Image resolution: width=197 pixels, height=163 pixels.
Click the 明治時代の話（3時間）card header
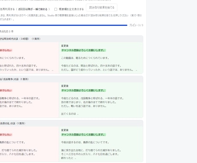click(72, 39)
